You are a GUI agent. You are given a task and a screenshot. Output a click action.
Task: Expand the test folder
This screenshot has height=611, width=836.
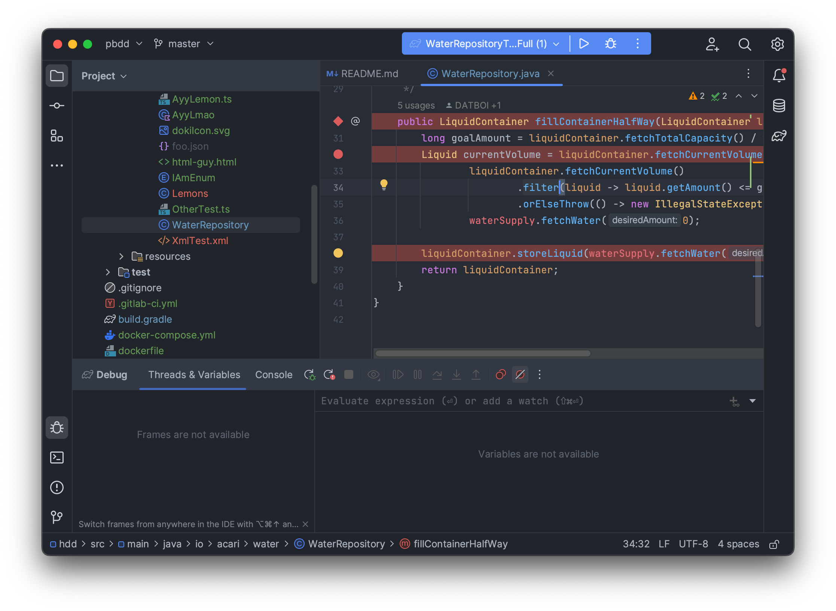[x=108, y=272]
